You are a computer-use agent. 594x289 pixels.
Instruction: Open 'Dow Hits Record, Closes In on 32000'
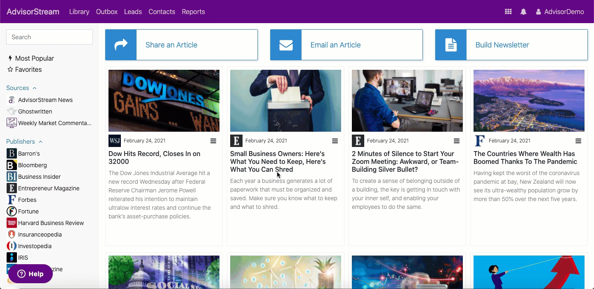click(x=154, y=158)
